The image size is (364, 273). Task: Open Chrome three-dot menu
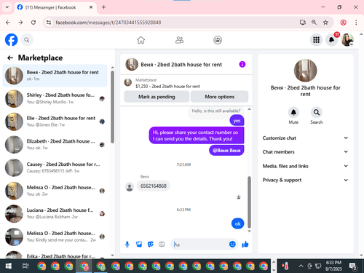pos(356,23)
